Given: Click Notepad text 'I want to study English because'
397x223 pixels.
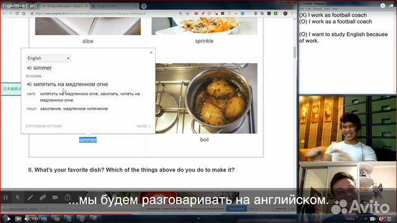Looking at the screenshot, I should point(348,35).
